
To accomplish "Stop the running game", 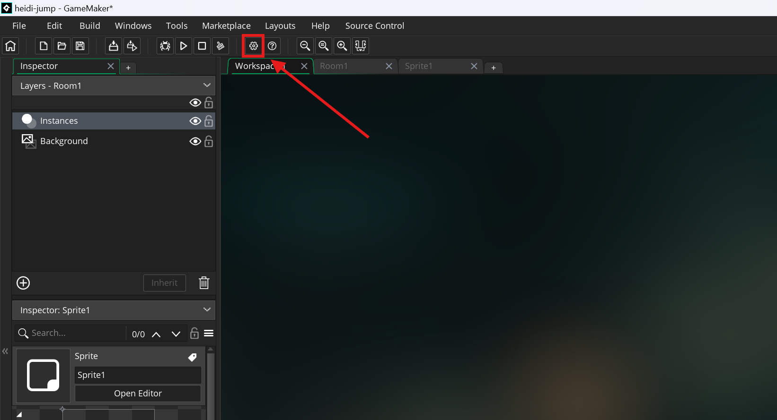I will (202, 46).
